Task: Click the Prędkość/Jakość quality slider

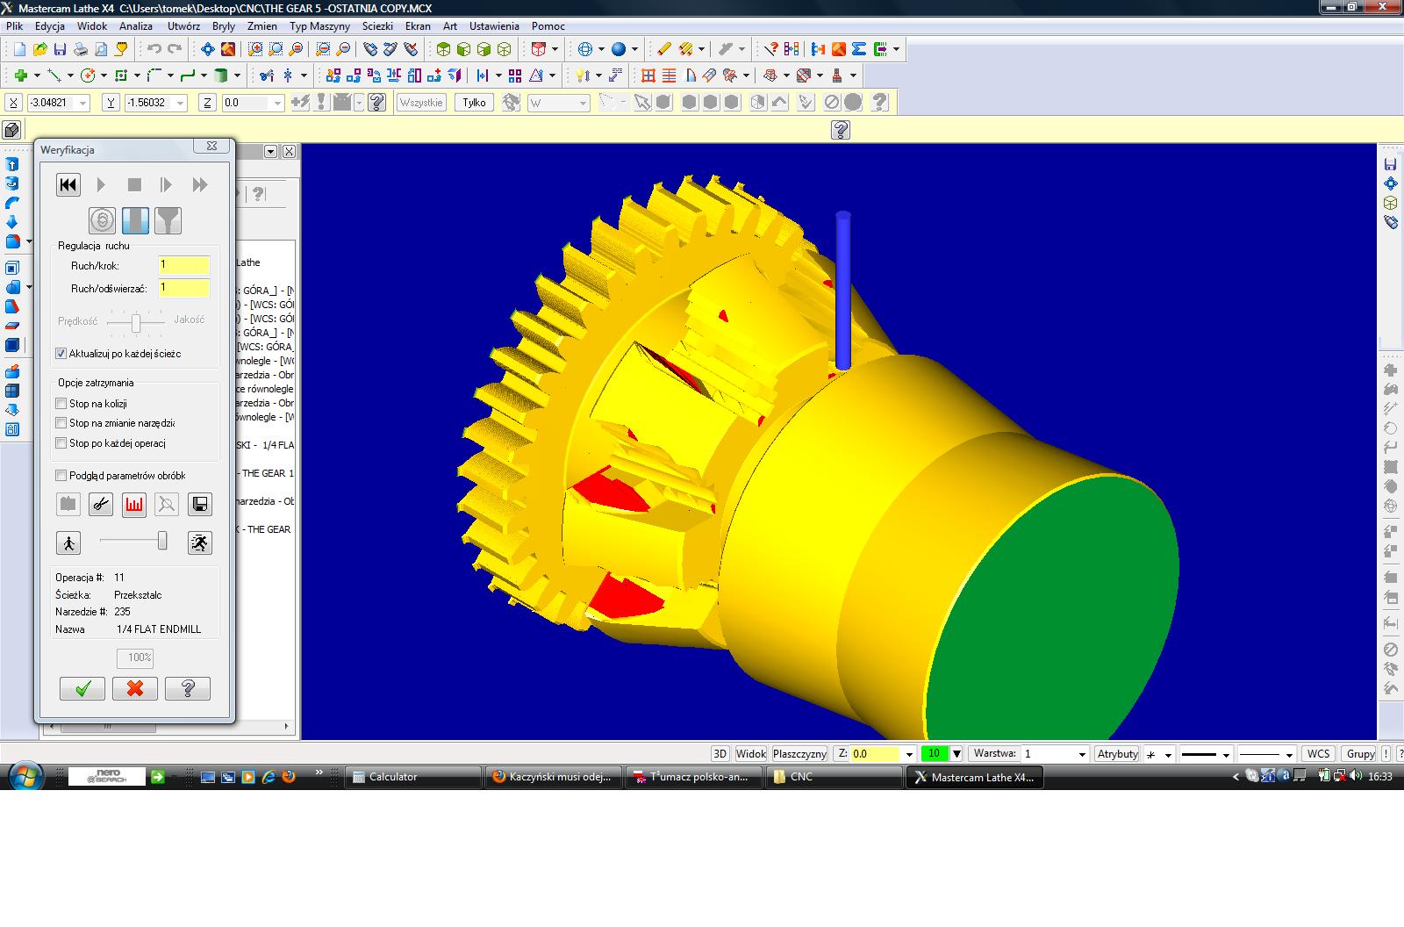Action: click(x=136, y=323)
